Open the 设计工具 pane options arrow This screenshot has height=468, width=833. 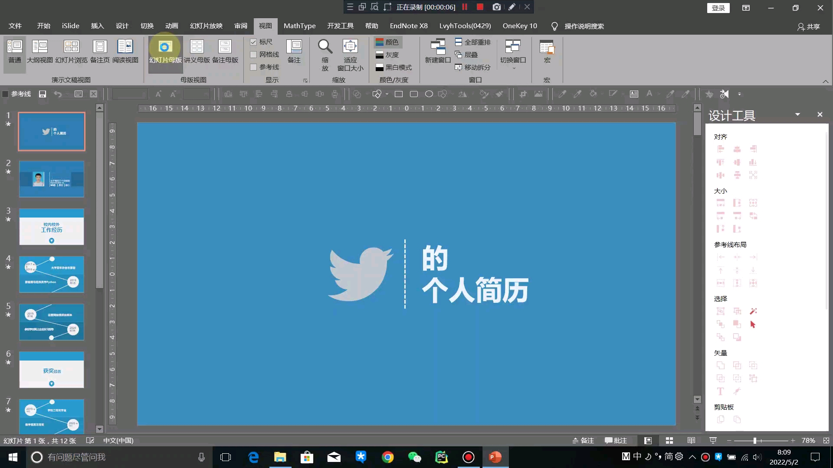point(797,114)
